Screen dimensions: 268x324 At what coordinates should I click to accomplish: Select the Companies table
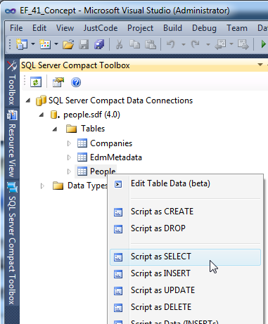click(x=111, y=143)
